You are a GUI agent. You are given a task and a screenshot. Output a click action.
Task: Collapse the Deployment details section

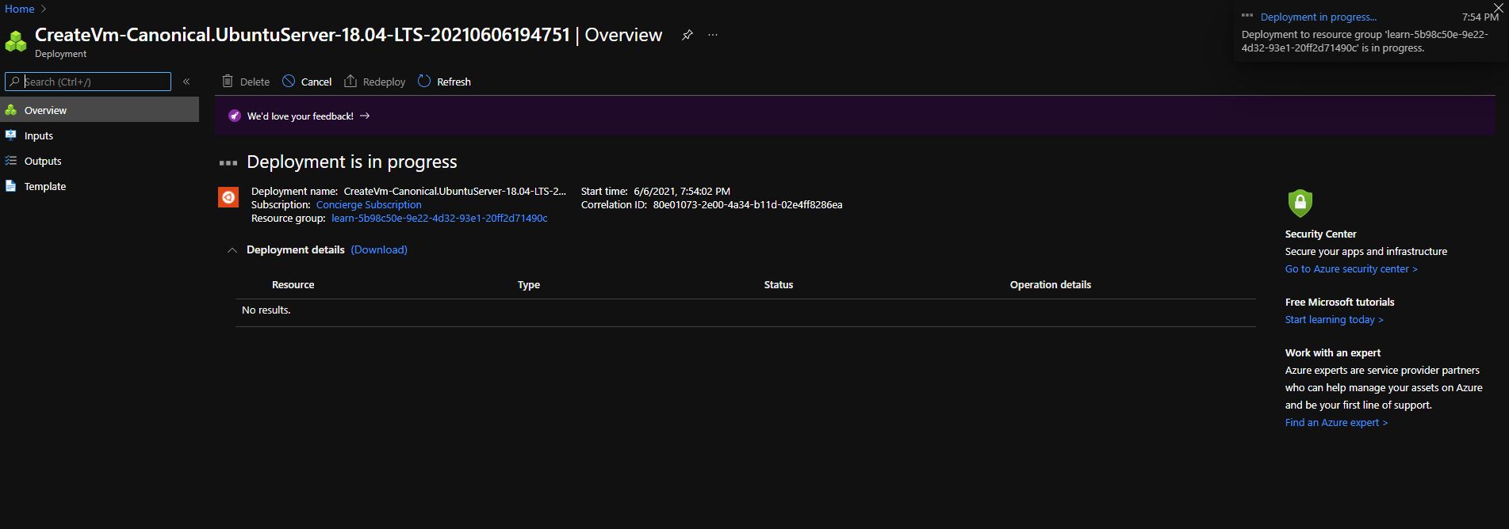click(232, 250)
